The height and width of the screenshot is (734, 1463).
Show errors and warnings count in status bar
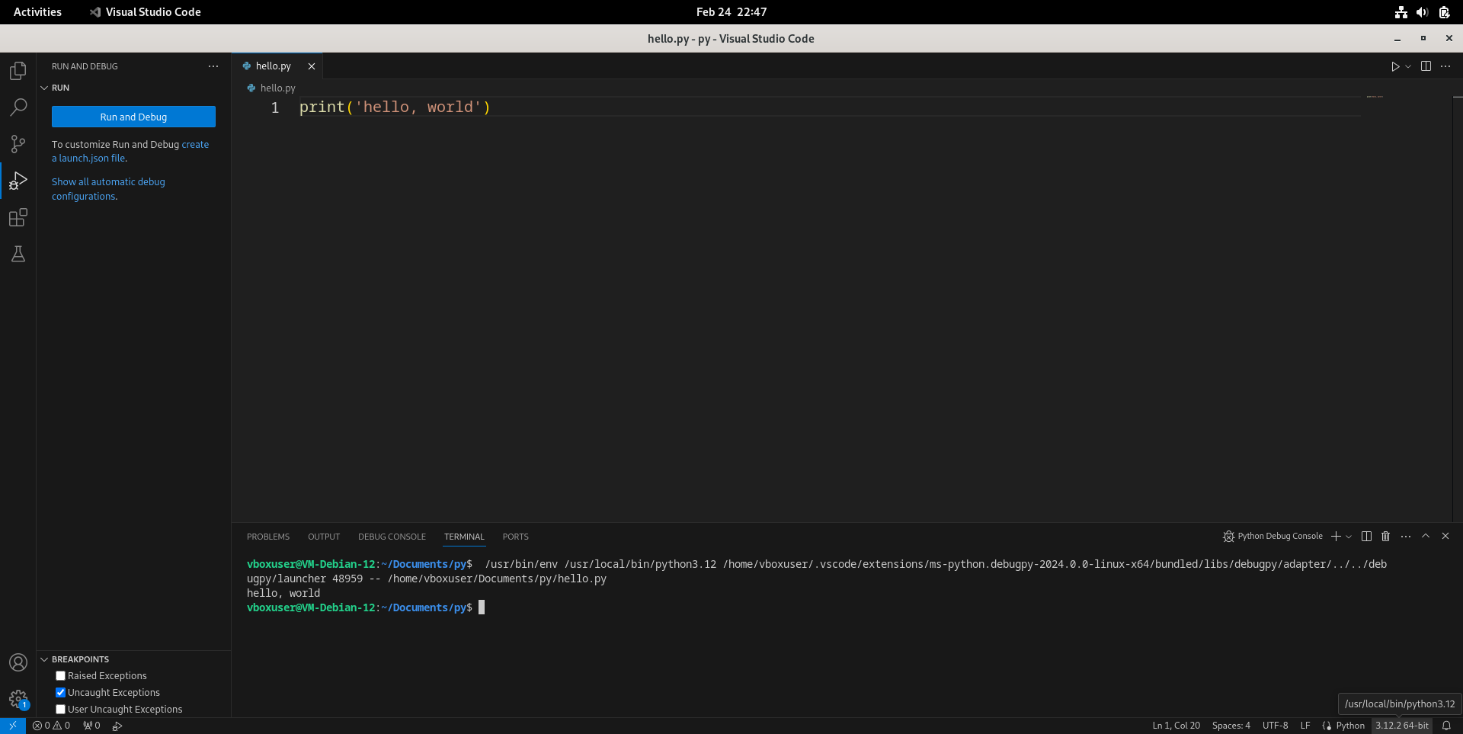click(x=51, y=726)
